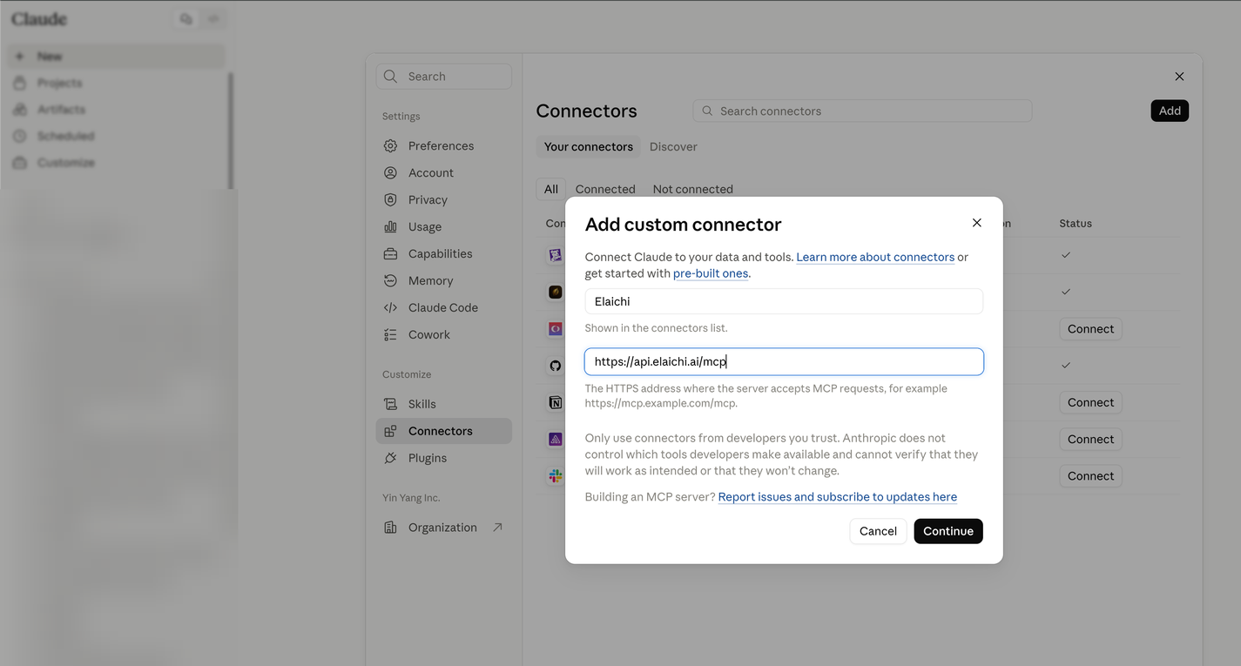Click the Search connectors field

tap(862, 111)
